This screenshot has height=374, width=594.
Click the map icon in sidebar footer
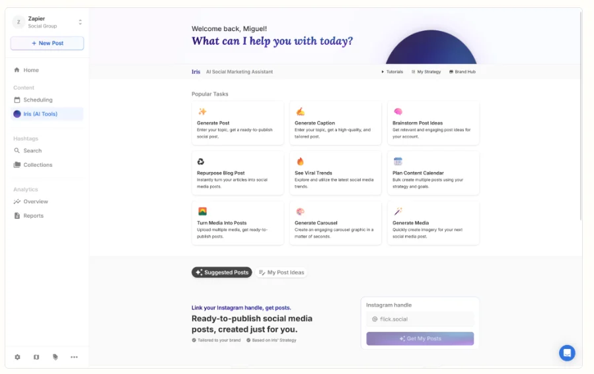pyautogui.click(x=36, y=357)
